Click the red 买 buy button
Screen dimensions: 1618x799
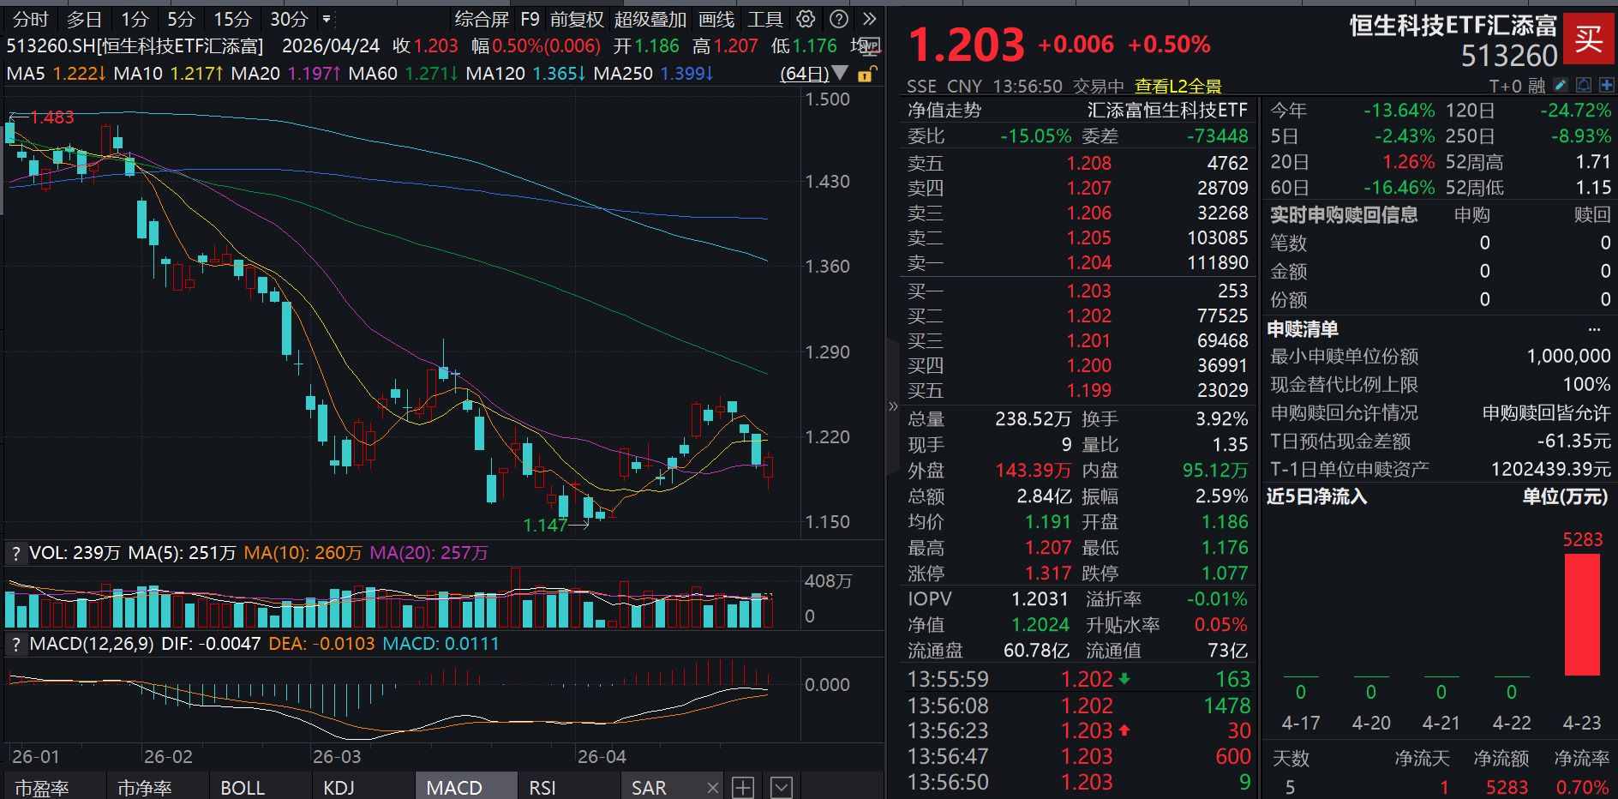pyautogui.click(x=1588, y=39)
